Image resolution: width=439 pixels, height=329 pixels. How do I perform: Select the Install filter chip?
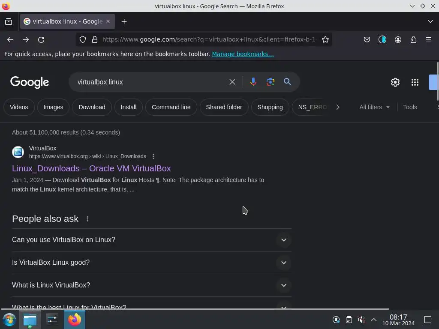coord(129,107)
